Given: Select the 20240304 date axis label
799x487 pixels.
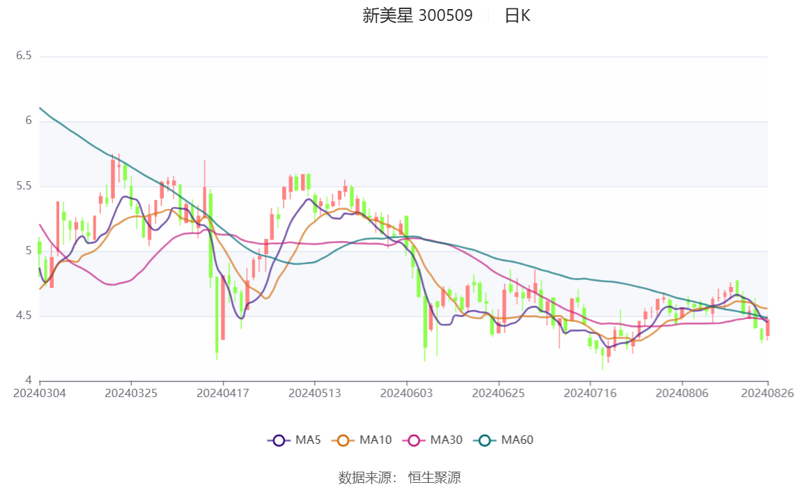Looking at the screenshot, I should coord(40,393).
